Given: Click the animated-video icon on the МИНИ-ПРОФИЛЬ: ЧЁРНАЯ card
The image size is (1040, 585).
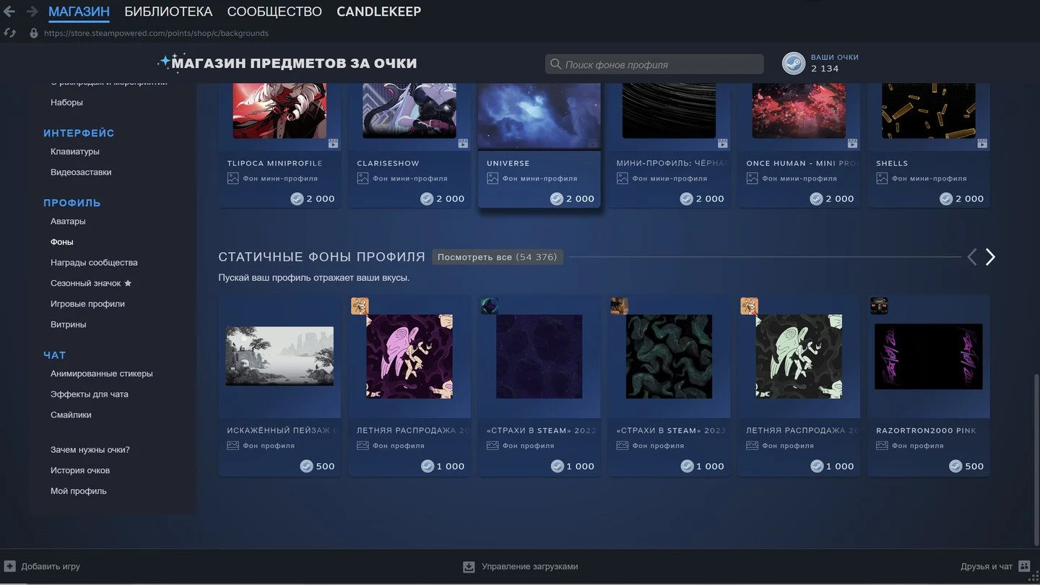Looking at the screenshot, I should pyautogui.click(x=723, y=144).
